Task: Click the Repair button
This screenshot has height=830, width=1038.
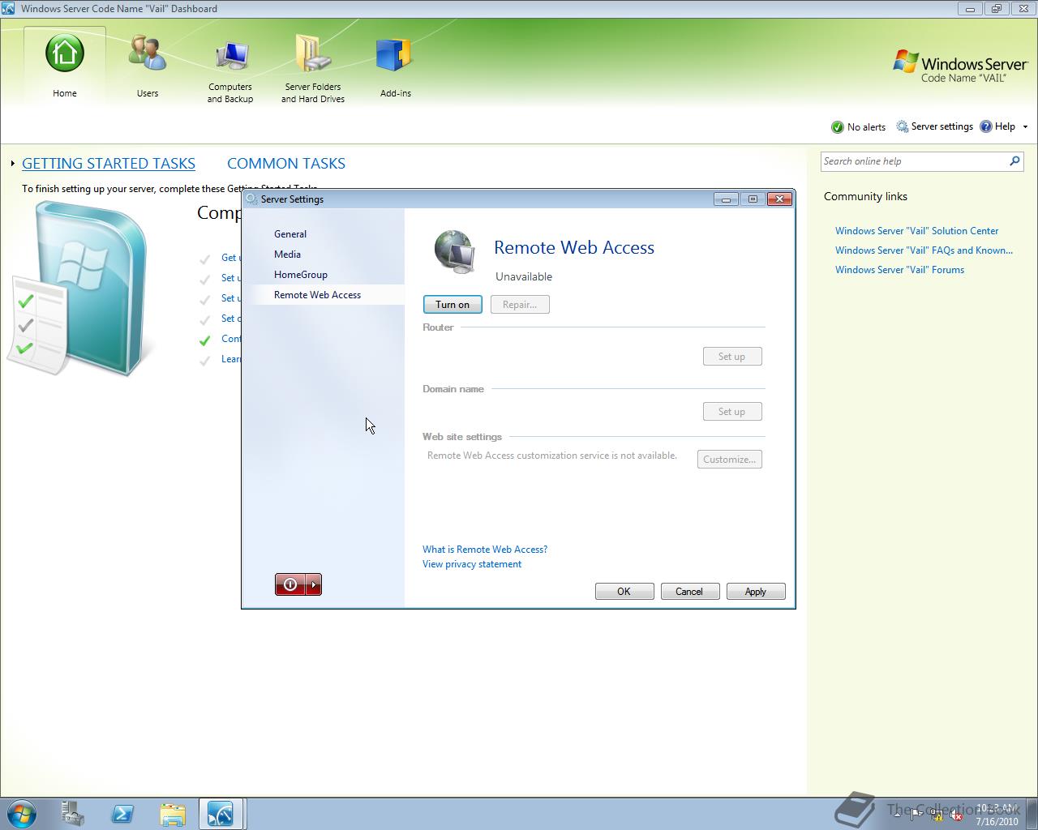Action: 520,305
